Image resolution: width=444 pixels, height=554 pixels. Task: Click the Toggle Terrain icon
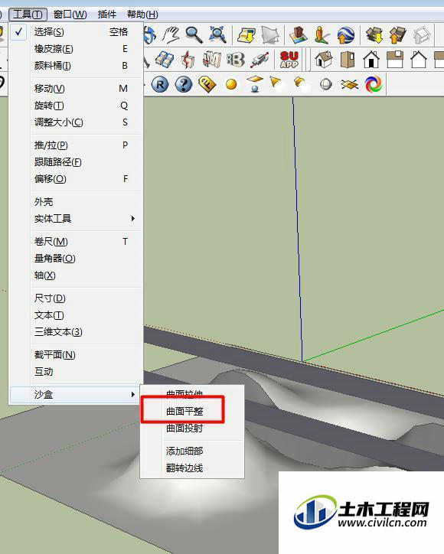[x=270, y=34]
